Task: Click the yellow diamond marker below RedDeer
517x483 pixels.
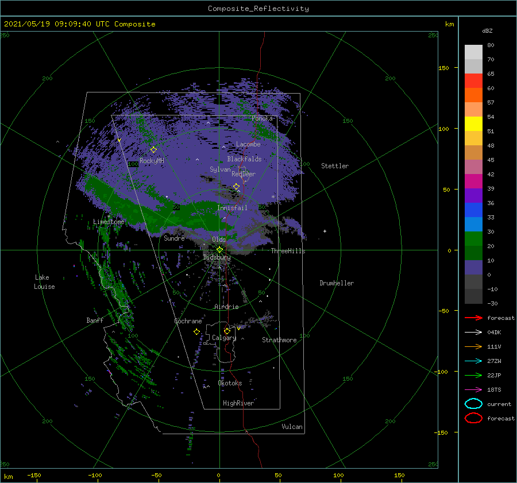Action: coord(237,187)
